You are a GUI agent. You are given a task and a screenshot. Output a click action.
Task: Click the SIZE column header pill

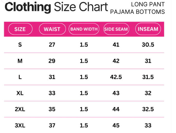pyautogui.click(x=20, y=29)
